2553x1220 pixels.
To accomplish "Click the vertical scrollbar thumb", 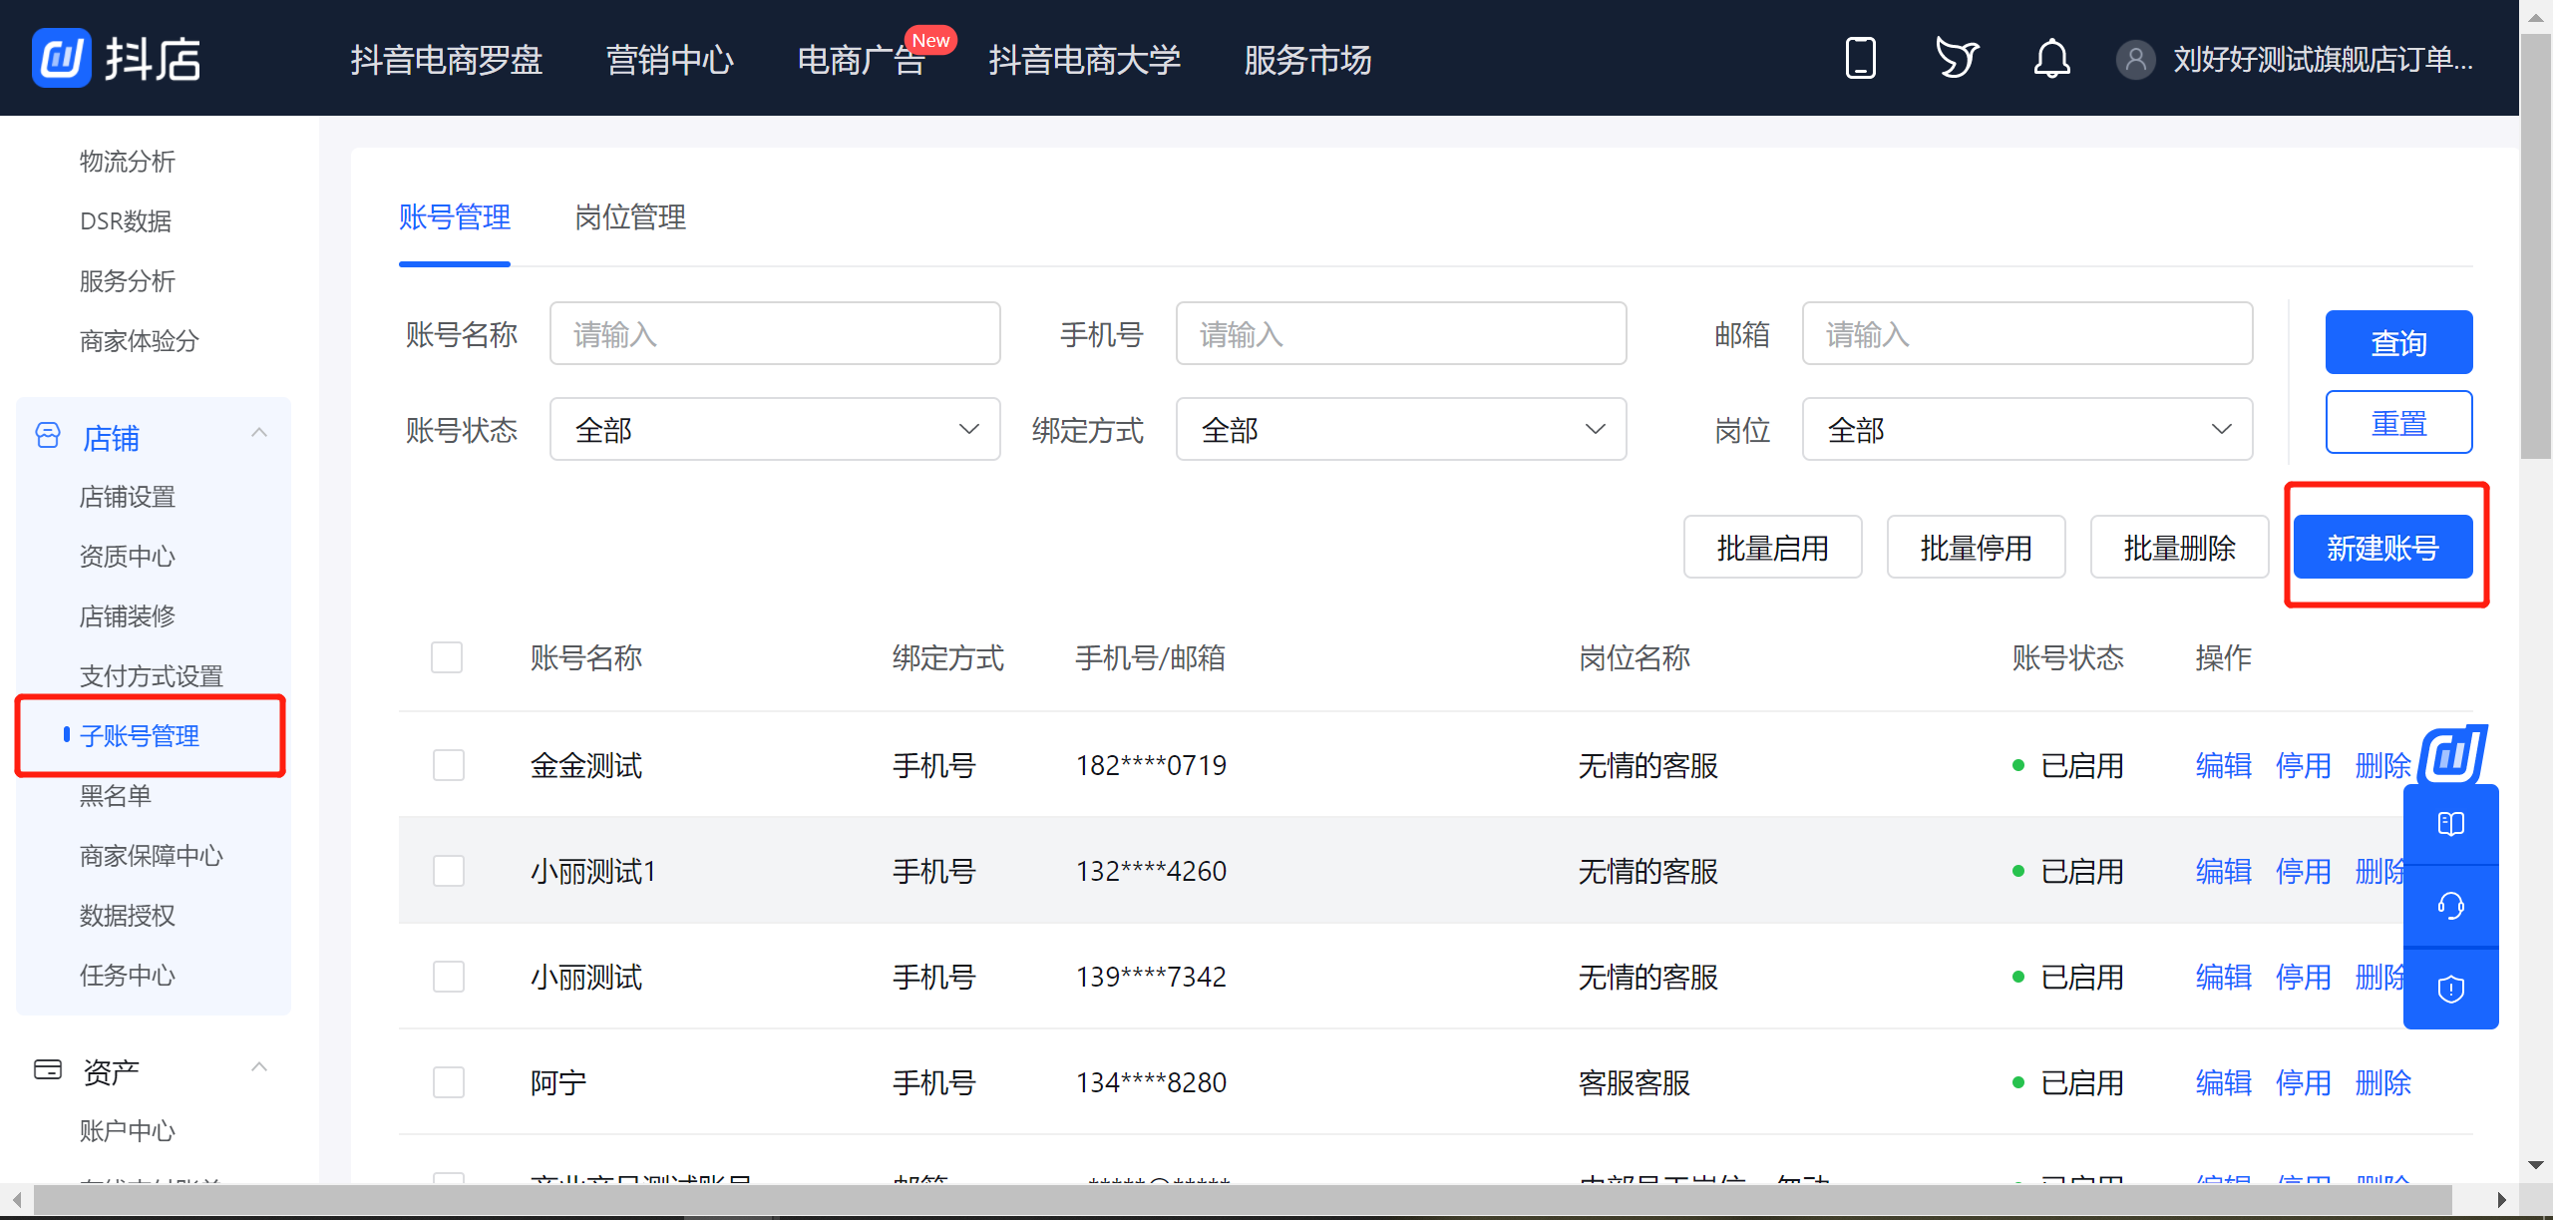I will point(2536,246).
